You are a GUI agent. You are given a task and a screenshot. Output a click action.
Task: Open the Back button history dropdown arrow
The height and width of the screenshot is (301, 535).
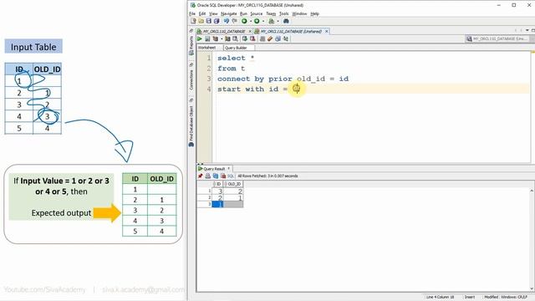251,21
